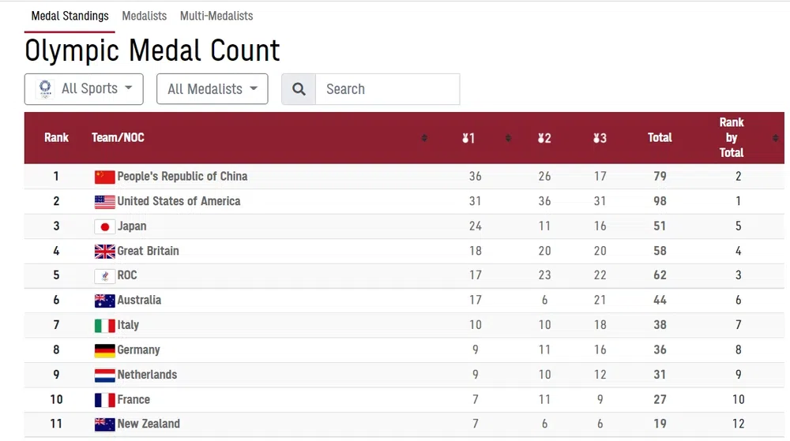
Task: Click the Total column header
Action: pyautogui.click(x=660, y=138)
